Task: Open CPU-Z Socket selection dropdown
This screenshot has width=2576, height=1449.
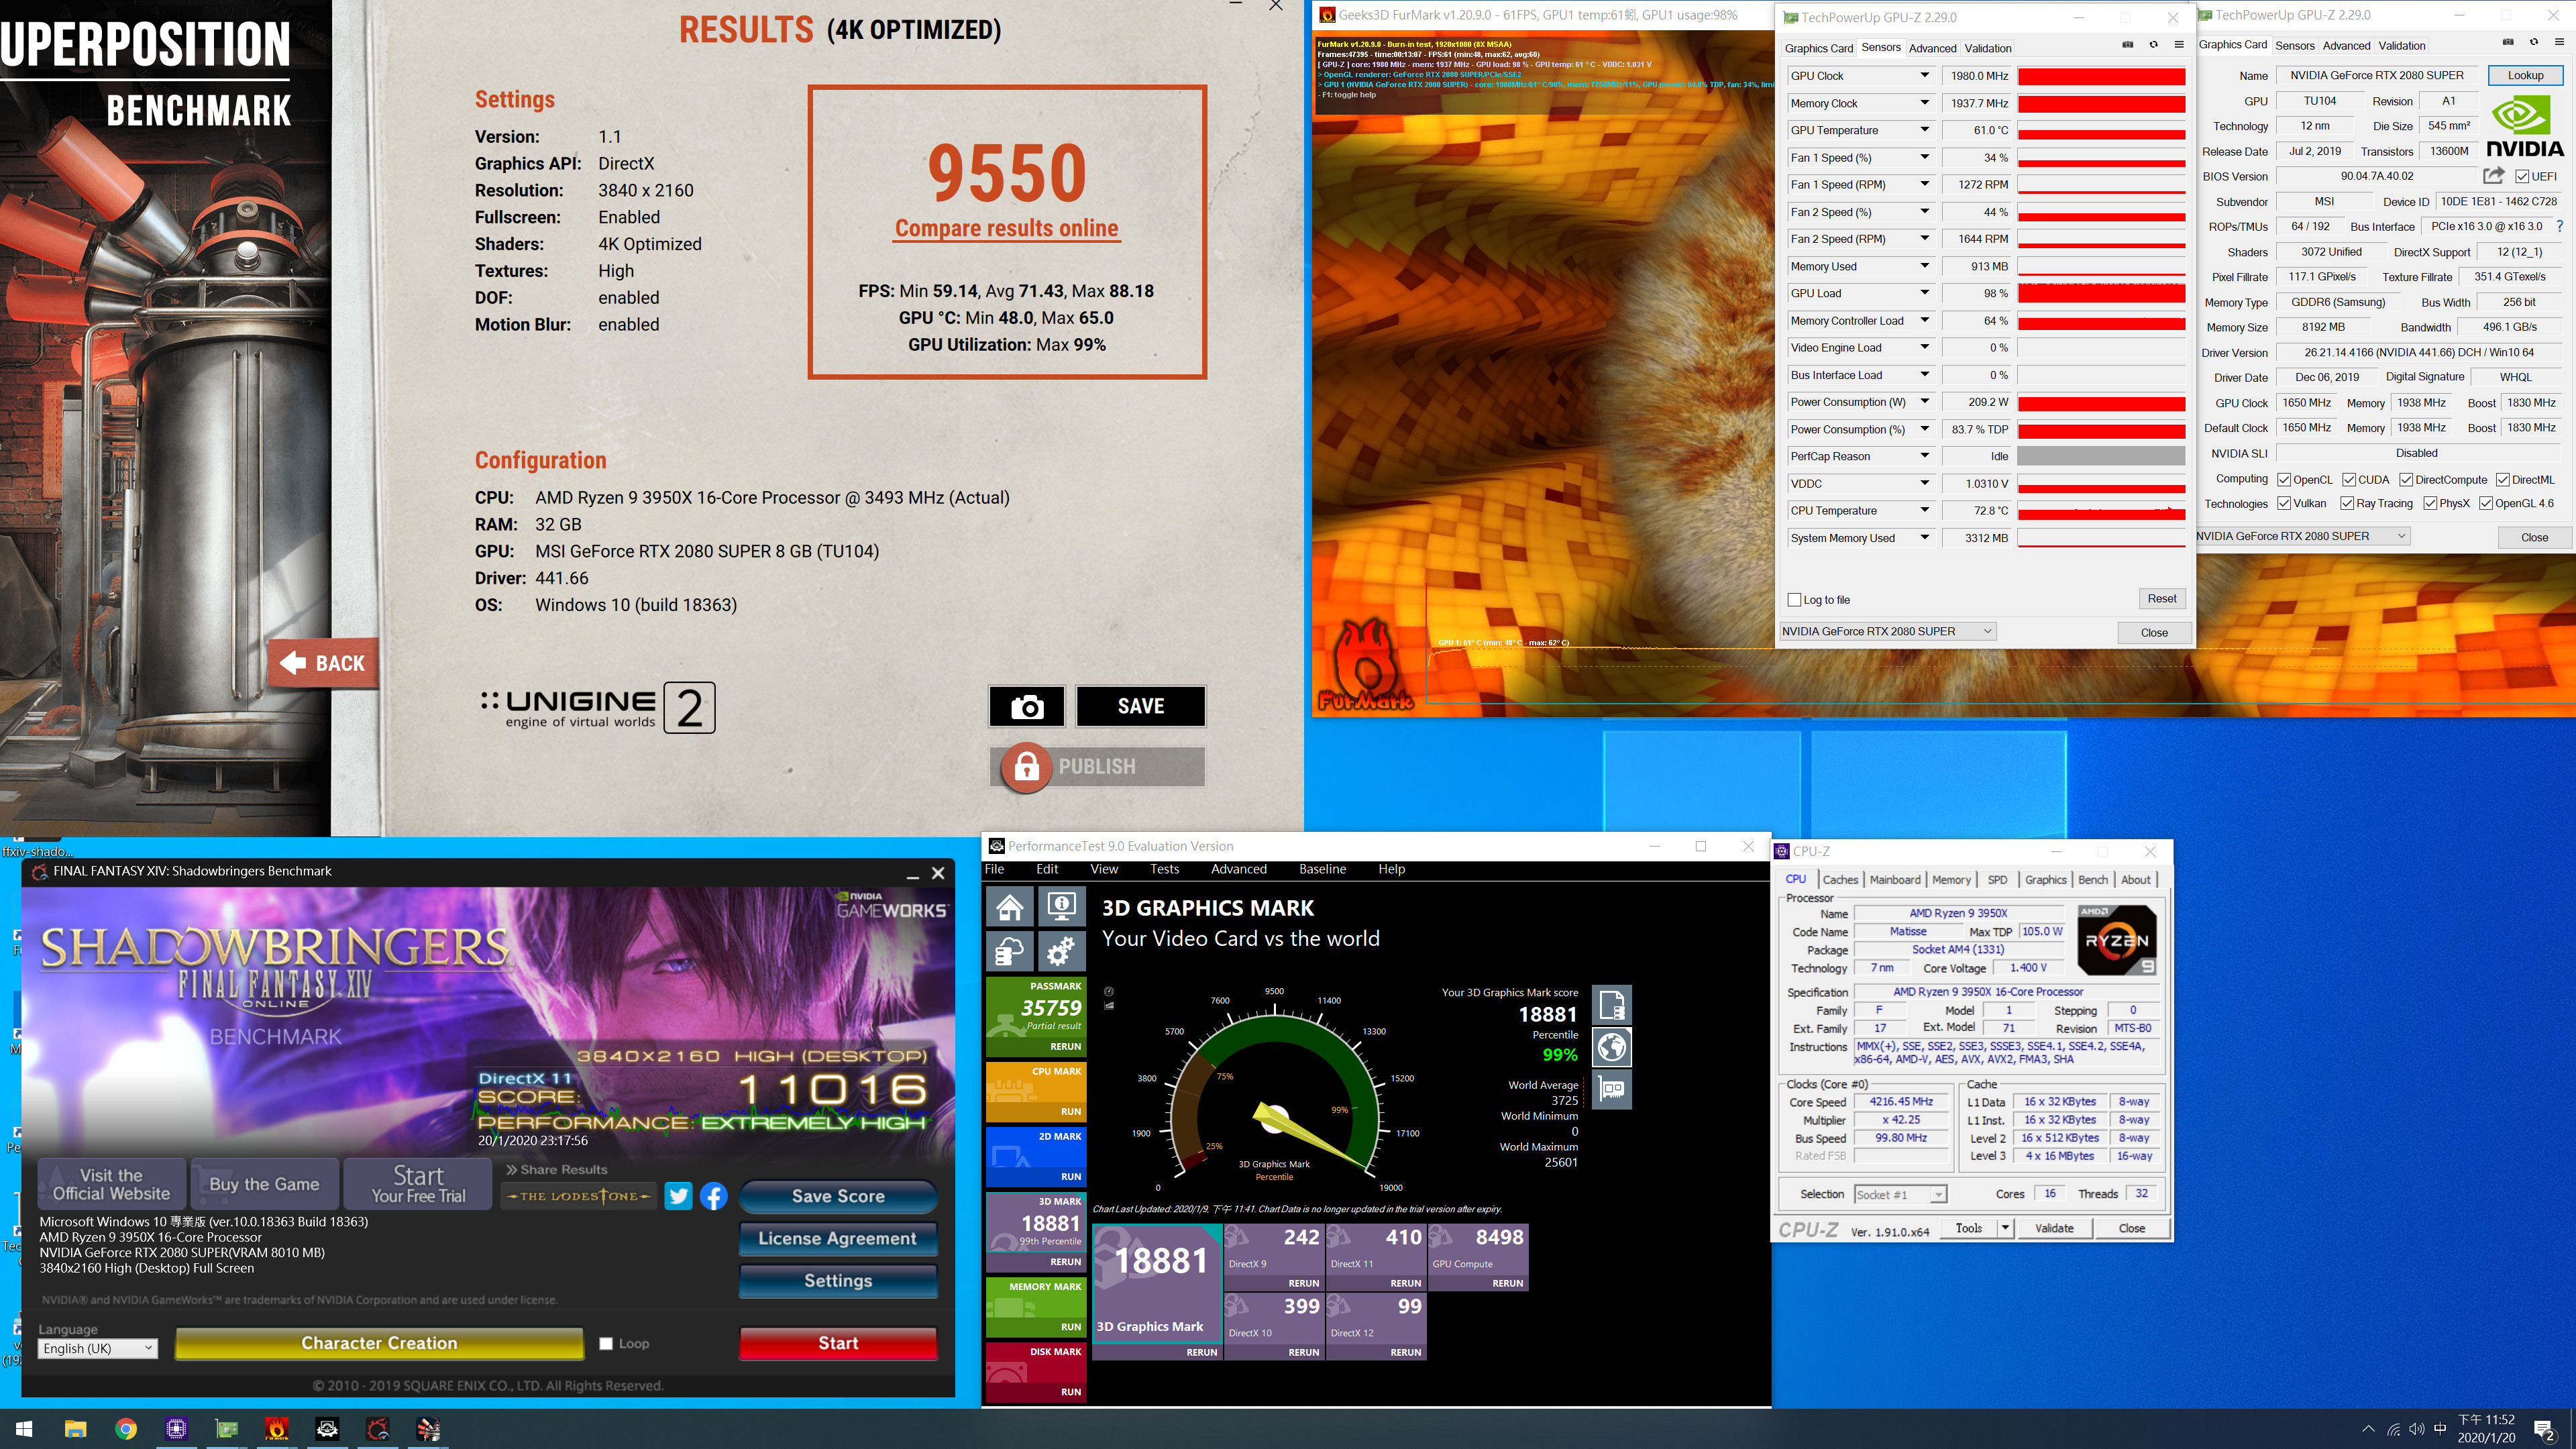Action: [1900, 1194]
